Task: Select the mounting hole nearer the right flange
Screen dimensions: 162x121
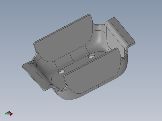Action: [x=91, y=56]
